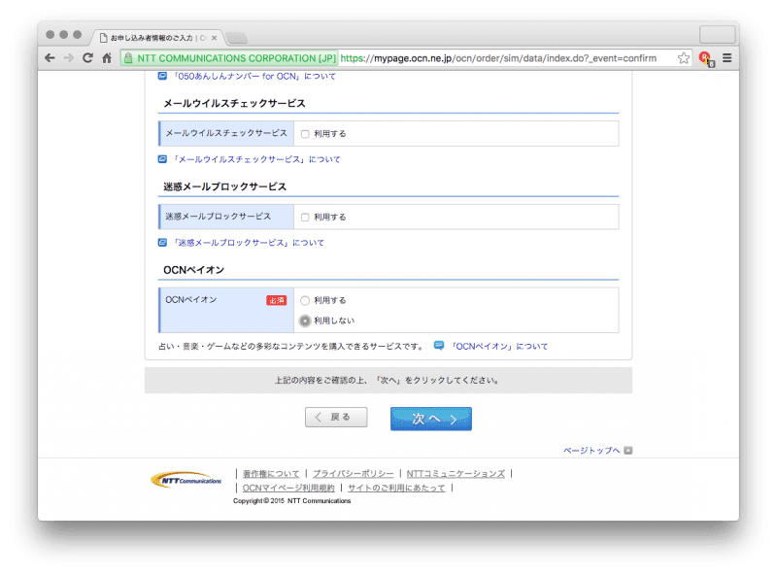Open NTTコミュニケーションズ footer link
This screenshot has height=575, width=777.
click(456, 474)
